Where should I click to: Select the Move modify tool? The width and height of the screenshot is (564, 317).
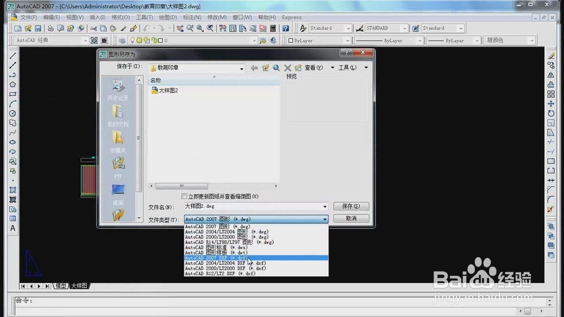point(550,104)
